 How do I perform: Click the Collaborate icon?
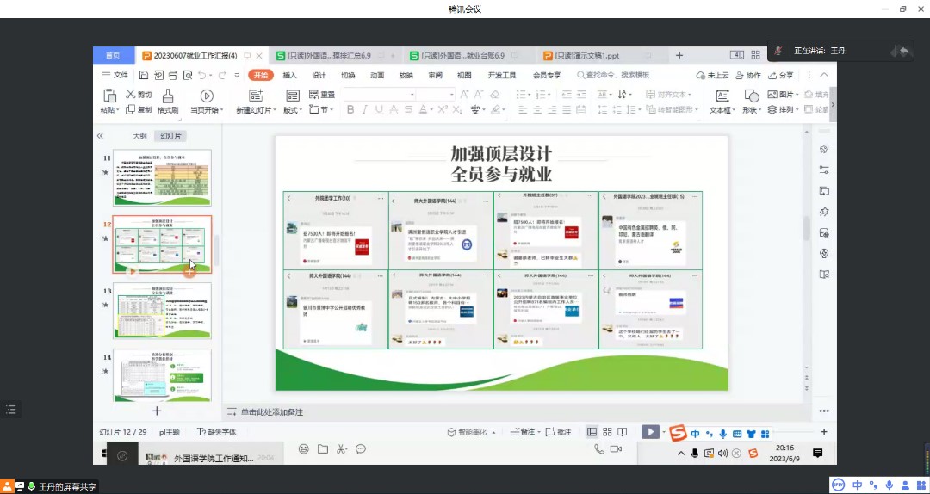pyautogui.click(x=748, y=76)
